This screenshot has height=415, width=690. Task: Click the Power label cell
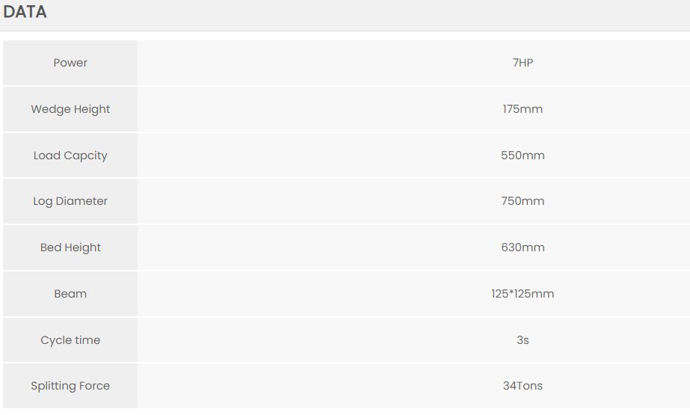[70, 63]
